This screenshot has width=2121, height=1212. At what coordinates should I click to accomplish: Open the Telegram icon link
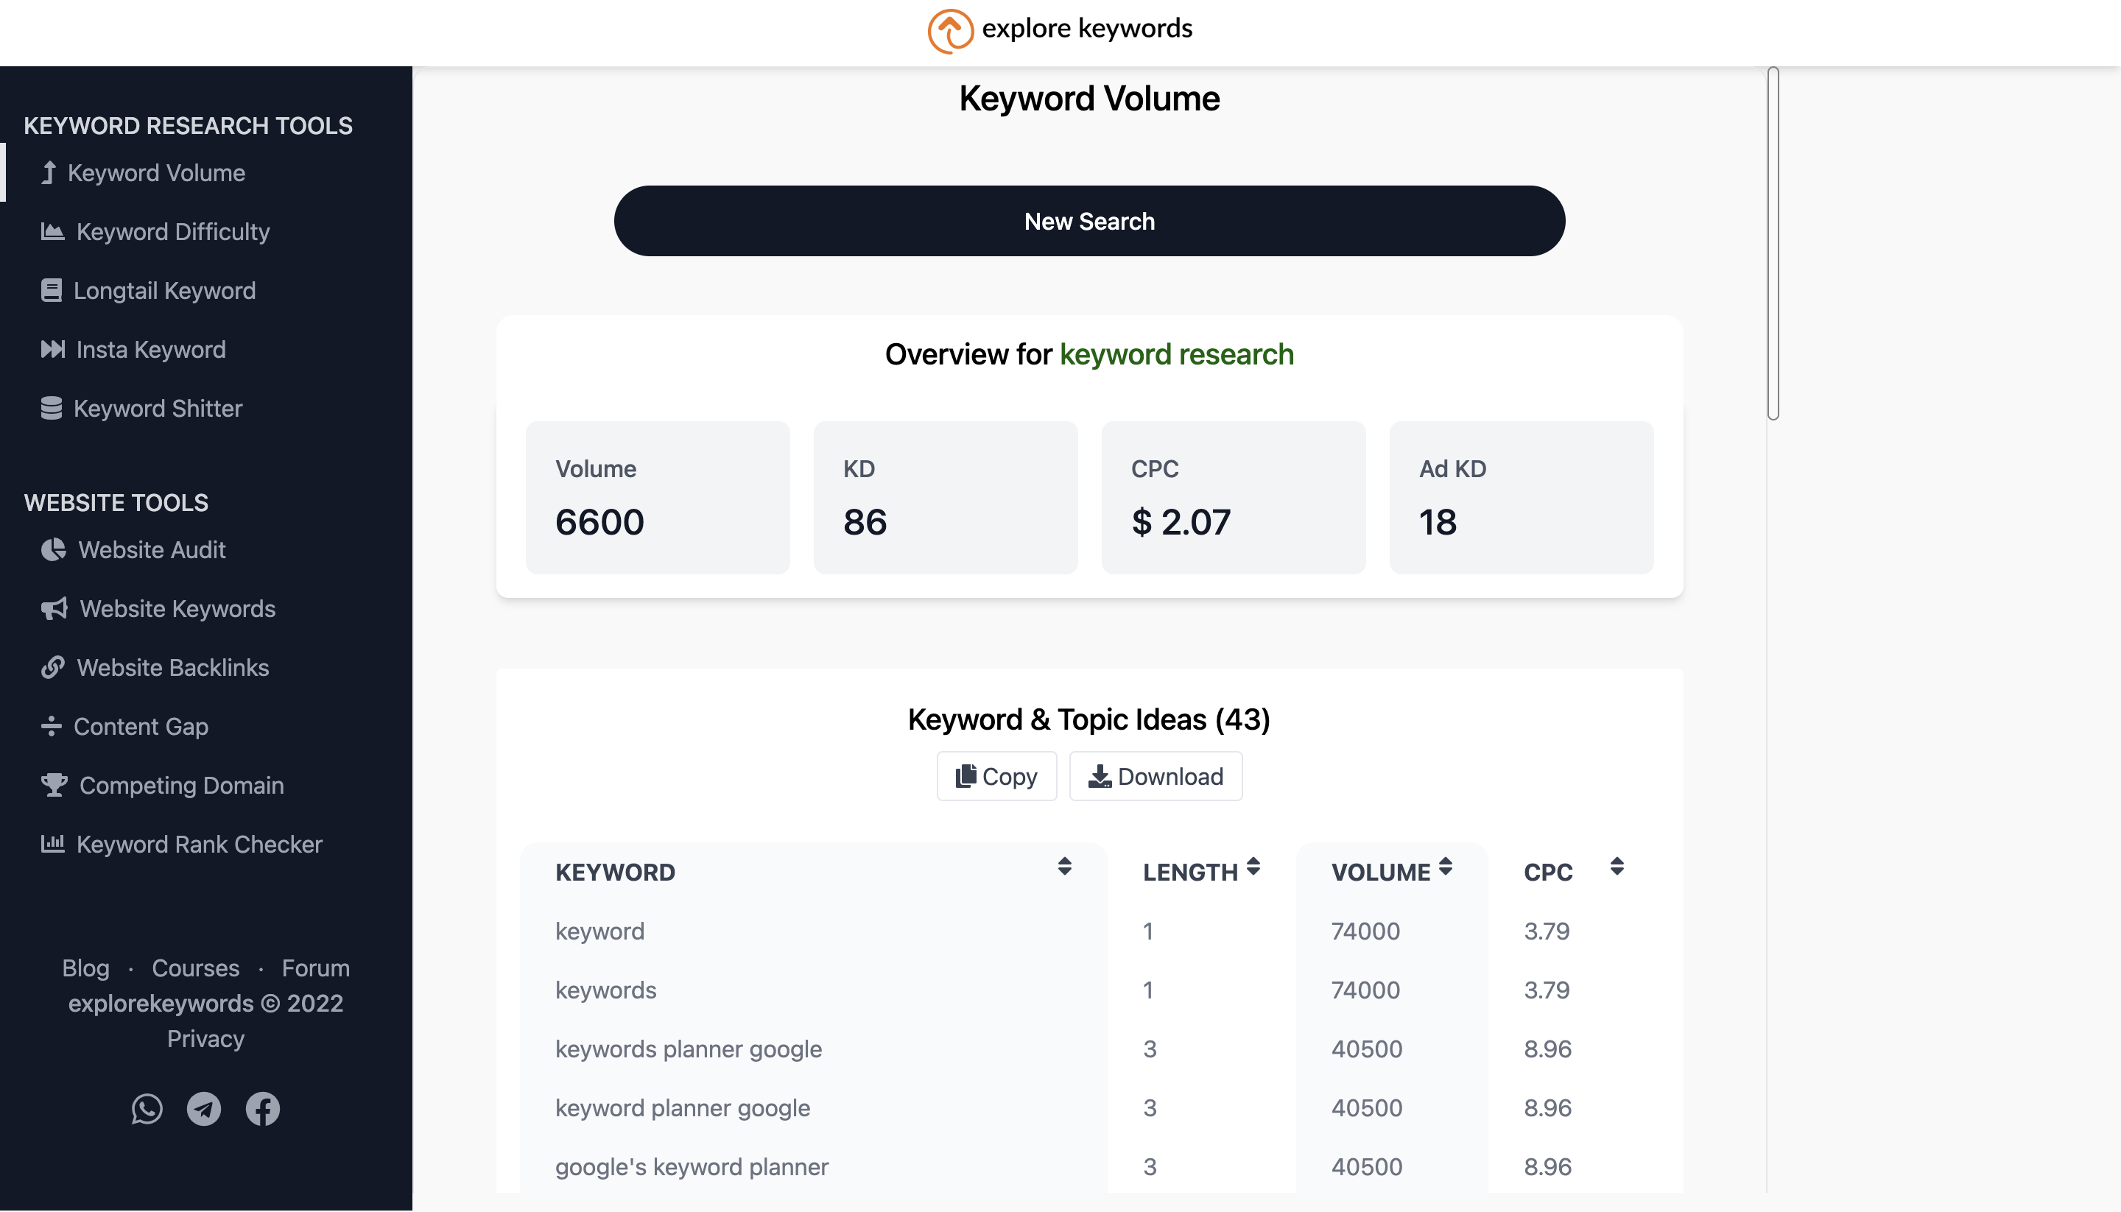[x=204, y=1109]
